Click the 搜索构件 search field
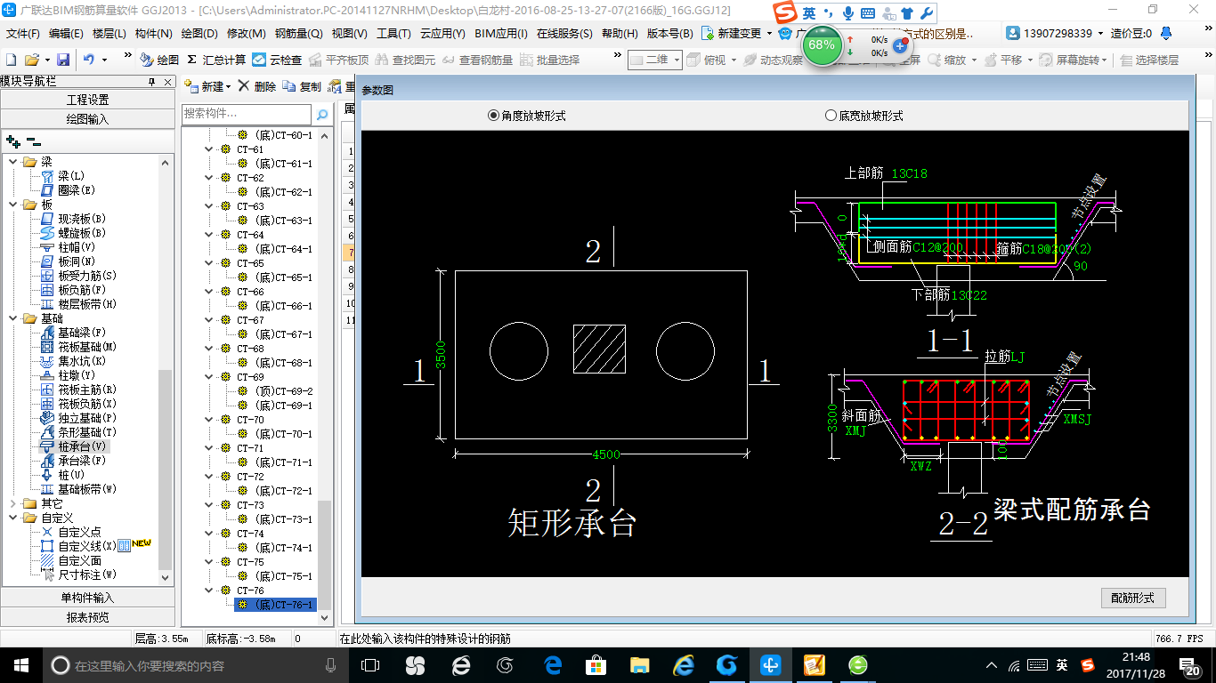This screenshot has width=1216, height=683. tap(247, 114)
